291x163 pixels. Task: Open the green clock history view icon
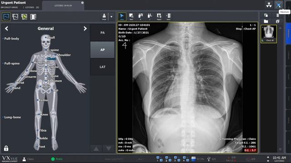coord(24,17)
